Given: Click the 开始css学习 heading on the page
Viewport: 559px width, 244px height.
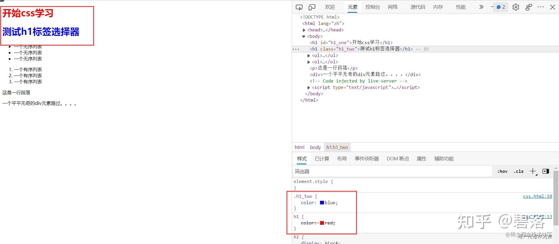Looking at the screenshot, I should 28,13.
